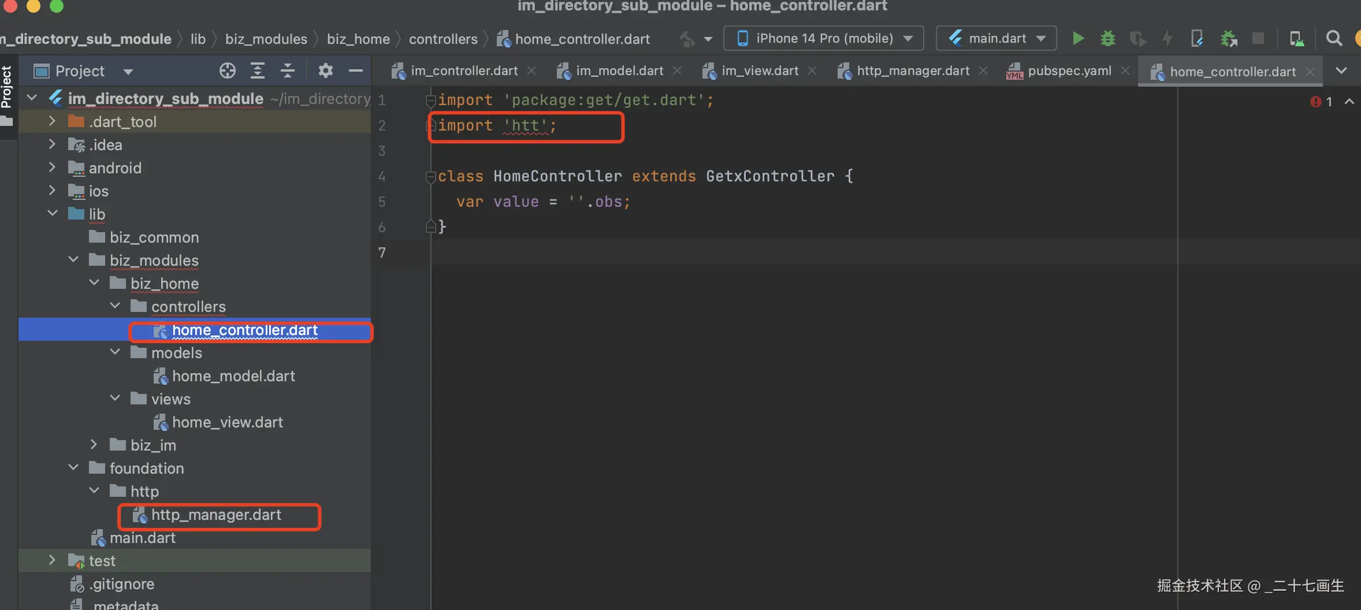Expand the android folder

click(52, 168)
